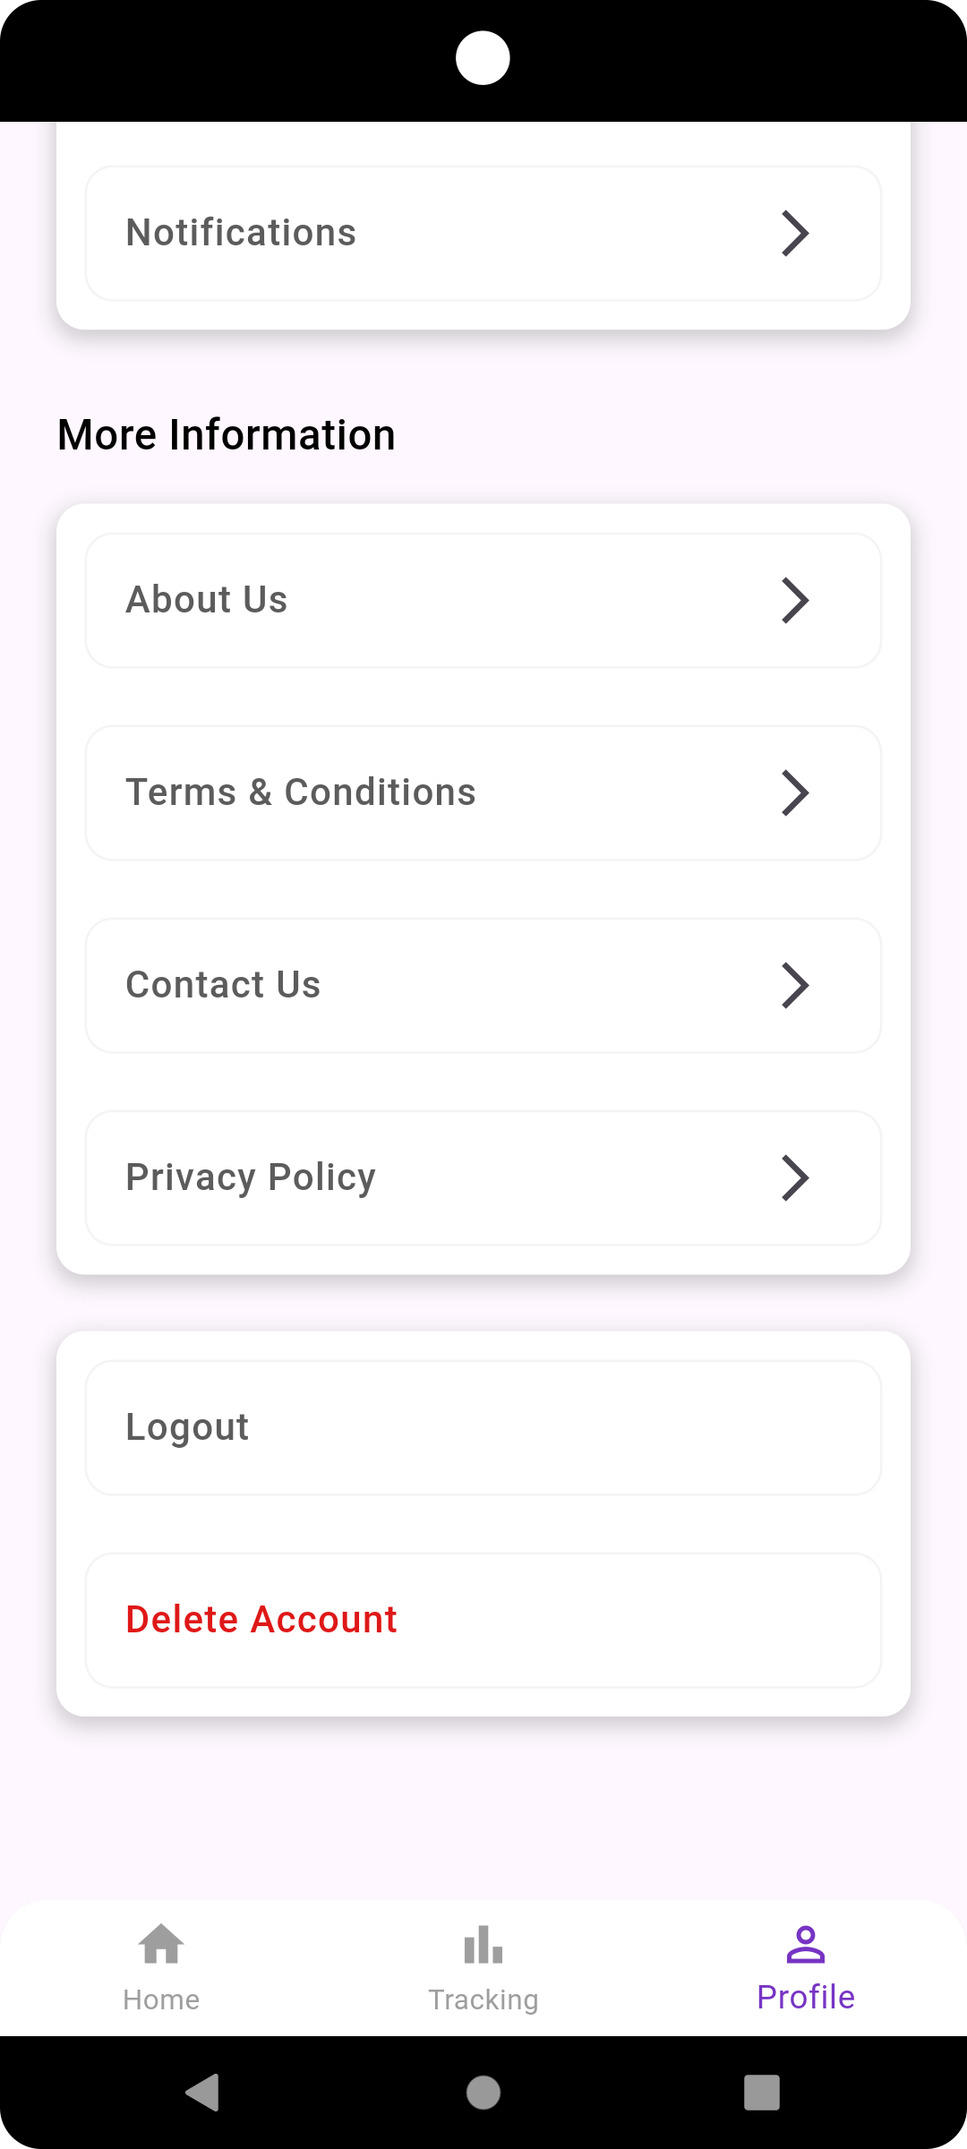
Task: Open the Notifications settings label
Action: pos(241,233)
